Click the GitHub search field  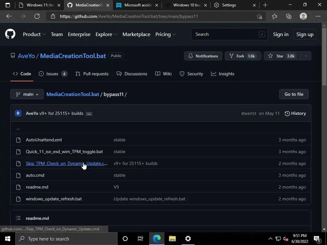pyautogui.click(x=229, y=34)
